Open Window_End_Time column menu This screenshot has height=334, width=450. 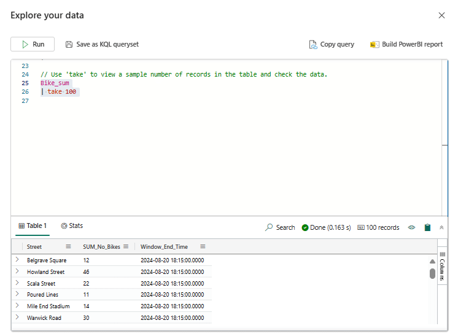pos(203,246)
